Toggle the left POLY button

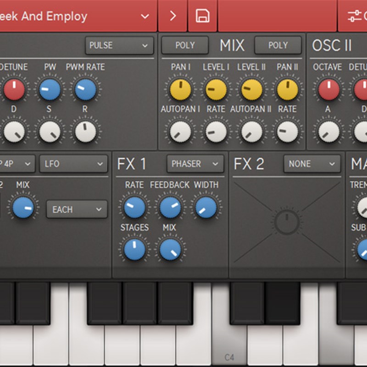pyautogui.click(x=185, y=46)
